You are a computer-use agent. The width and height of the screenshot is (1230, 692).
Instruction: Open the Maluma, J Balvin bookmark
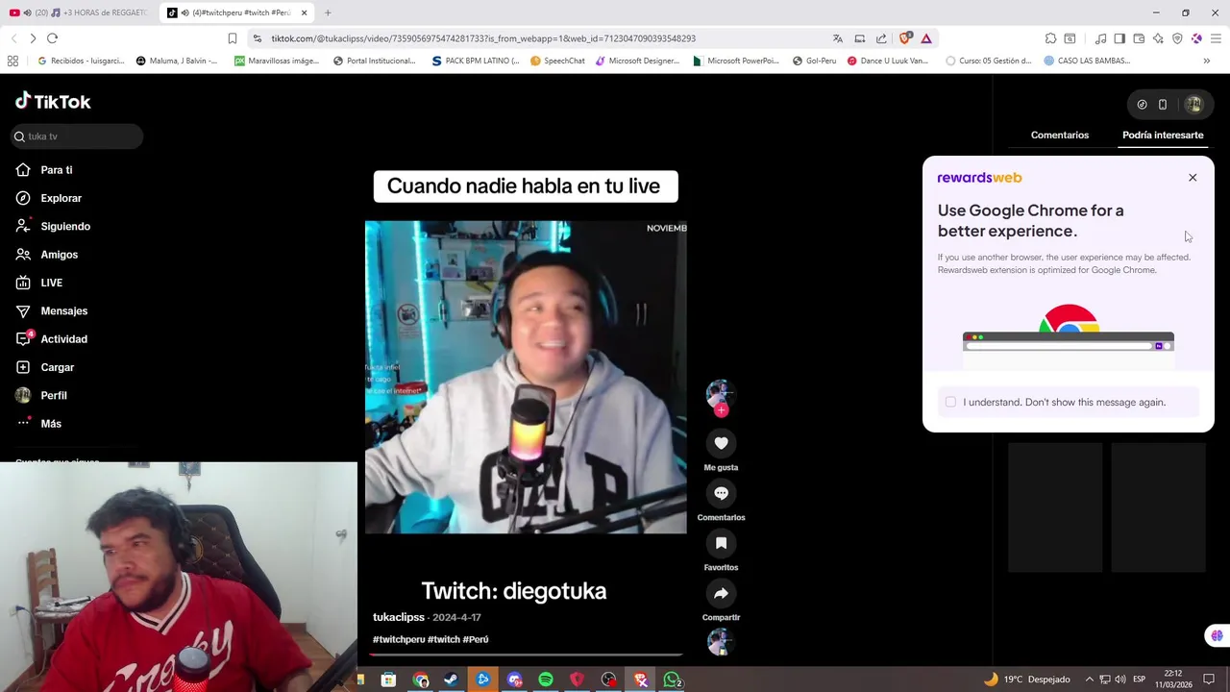click(177, 61)
